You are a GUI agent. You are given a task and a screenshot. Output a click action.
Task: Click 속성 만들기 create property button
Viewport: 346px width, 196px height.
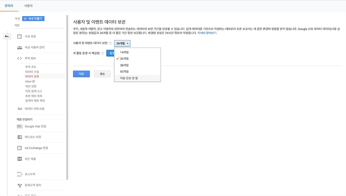pos(33,18)
